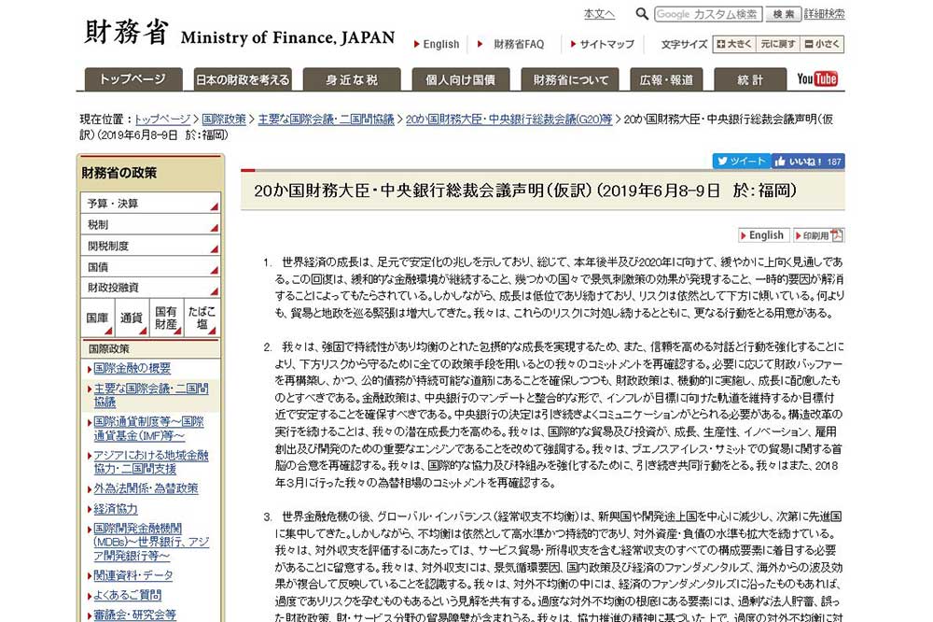
Task: Open the 個人向け国債 tab
Action: [x=461, y=78]
